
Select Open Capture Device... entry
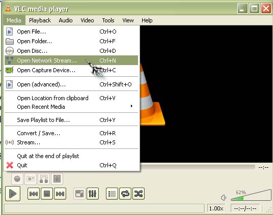click(71, 70)
